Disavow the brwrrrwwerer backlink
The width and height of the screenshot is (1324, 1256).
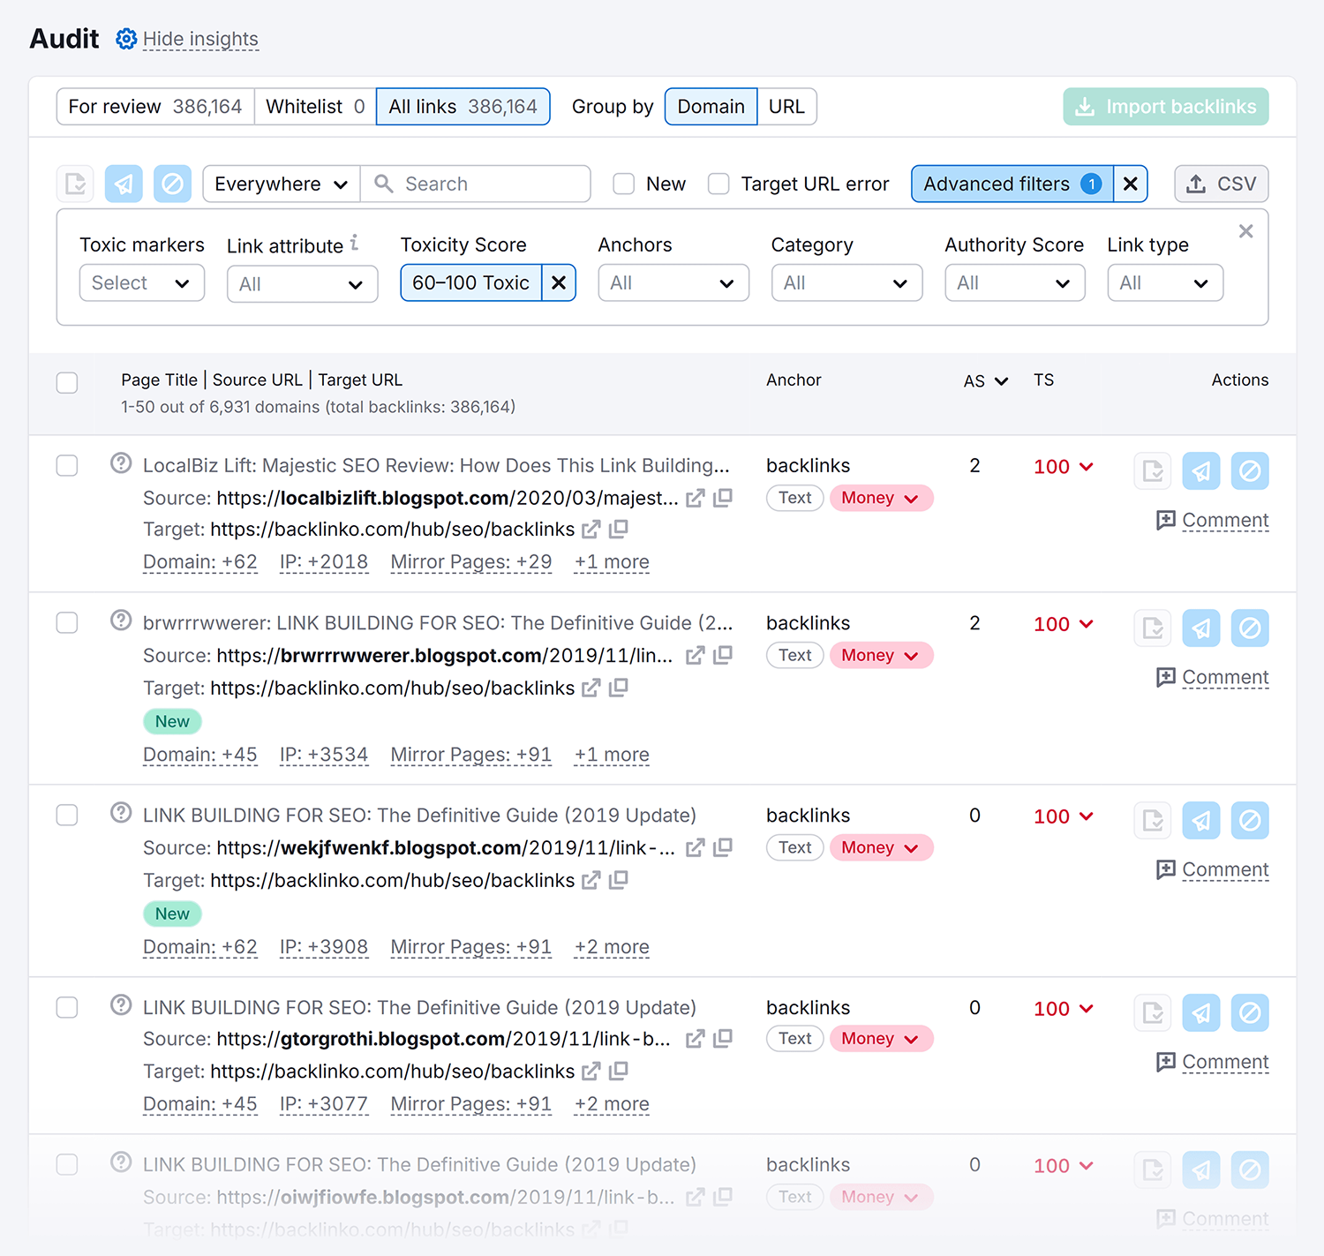[1250, 628]
